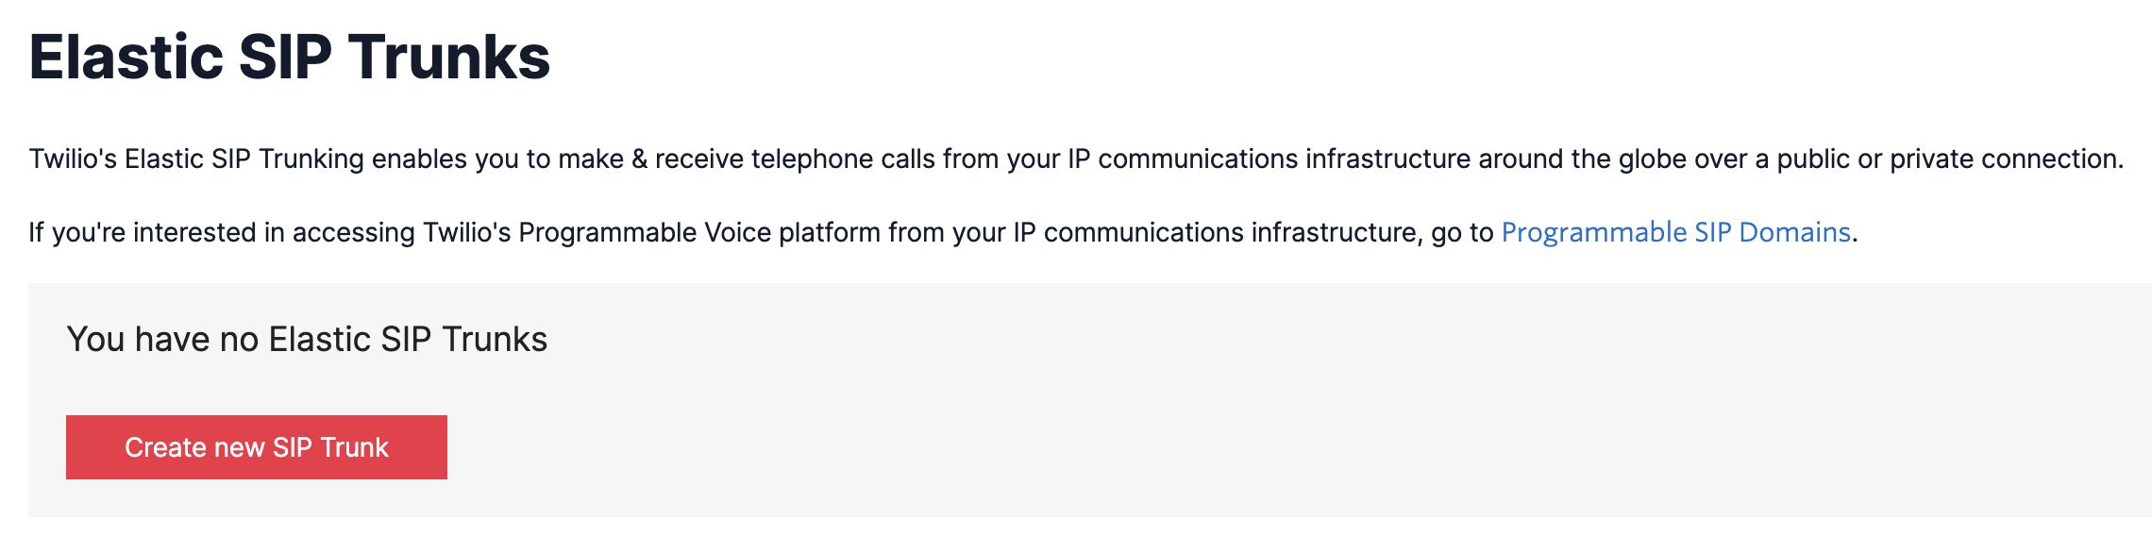The image size is (2152, 553).
Task: Click "Elastic SIP Trunking" in the first paragraph
Action: click(x=244, y=159)
